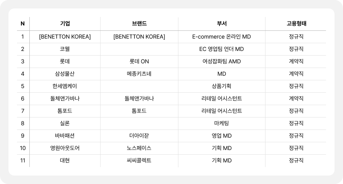Screen dimensions: 343x184
Task: Select the 노스페이스 brand cell
Action: [x=139, y=148]
